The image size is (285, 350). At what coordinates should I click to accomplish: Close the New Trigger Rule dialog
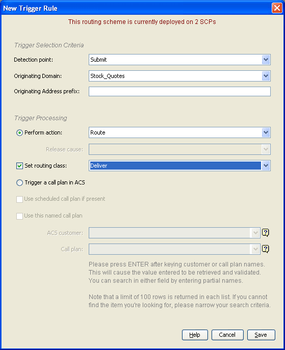click(277, 8)
